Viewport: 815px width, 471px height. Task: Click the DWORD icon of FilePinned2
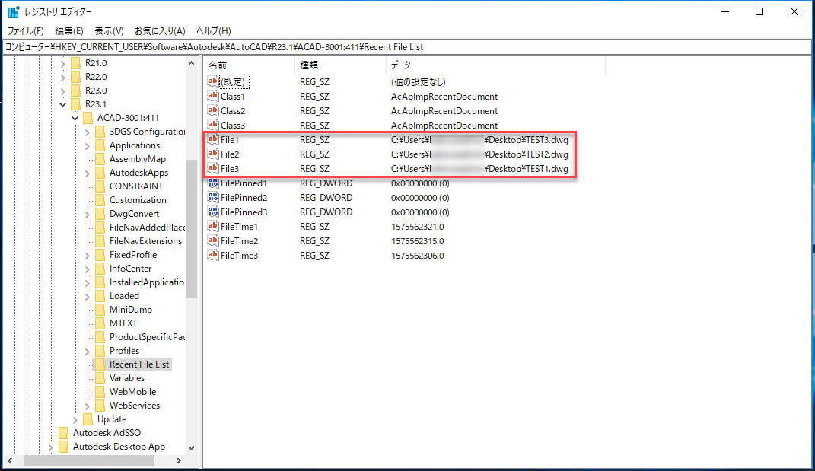(212, 198)
